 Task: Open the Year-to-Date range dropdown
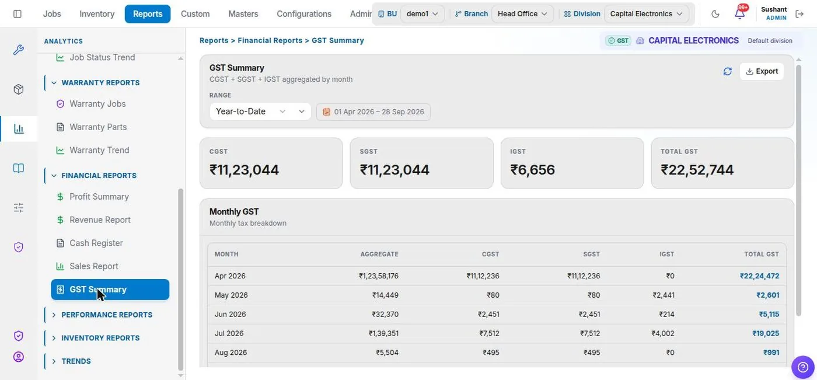tap(260, 111)
